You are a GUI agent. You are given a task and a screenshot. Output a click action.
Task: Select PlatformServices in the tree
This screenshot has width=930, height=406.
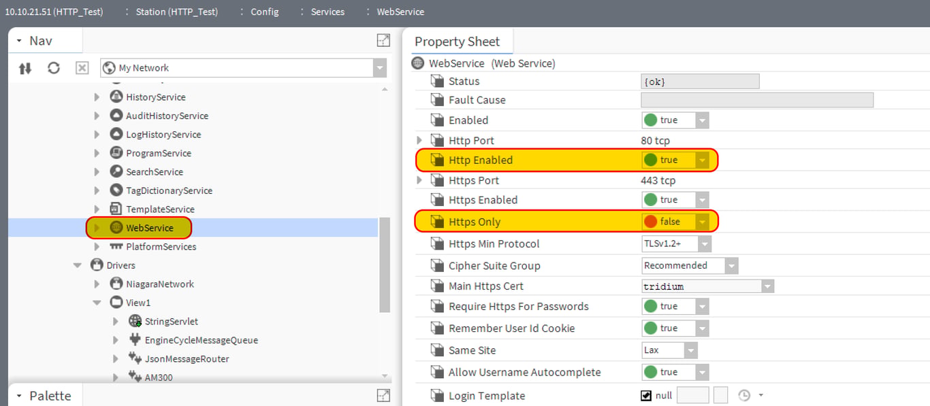pyautogui.click(x=161, y=246)
